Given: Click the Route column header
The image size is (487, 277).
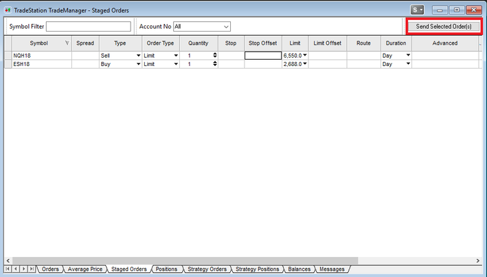Looking at the screenshot, I should tap(363, 43).
